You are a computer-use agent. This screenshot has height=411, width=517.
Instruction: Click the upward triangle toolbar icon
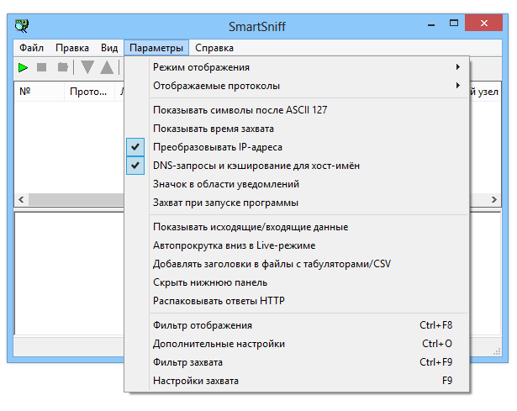(x=107, y=67)
